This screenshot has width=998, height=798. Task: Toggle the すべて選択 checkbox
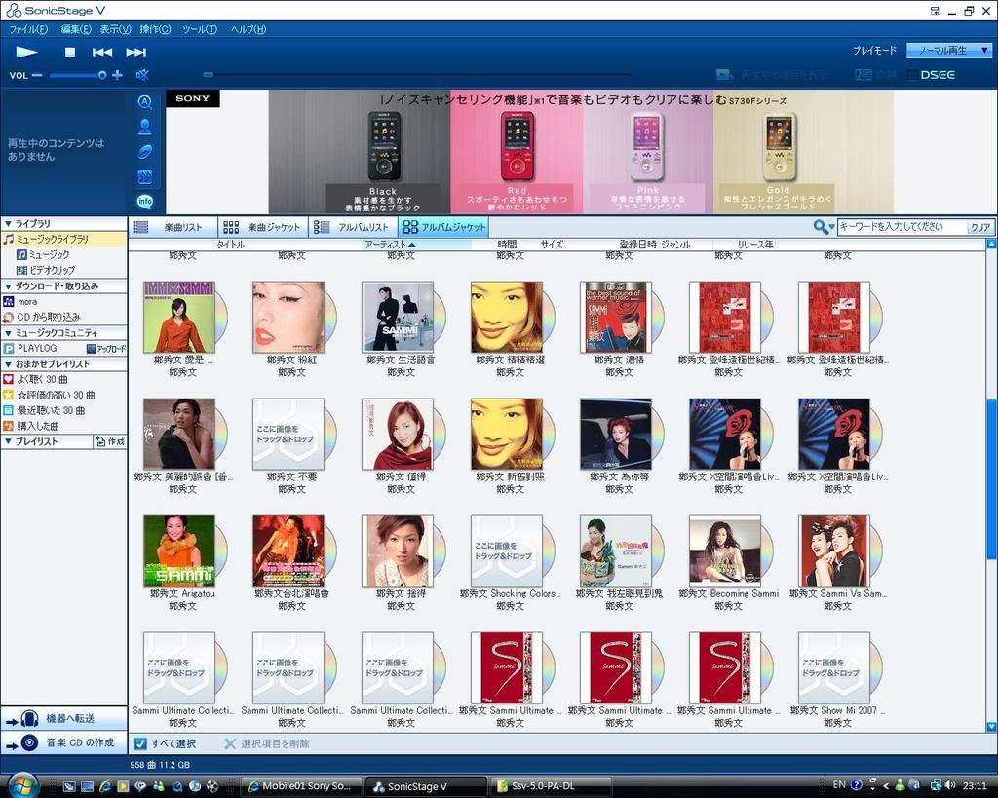tap(140, 743)
